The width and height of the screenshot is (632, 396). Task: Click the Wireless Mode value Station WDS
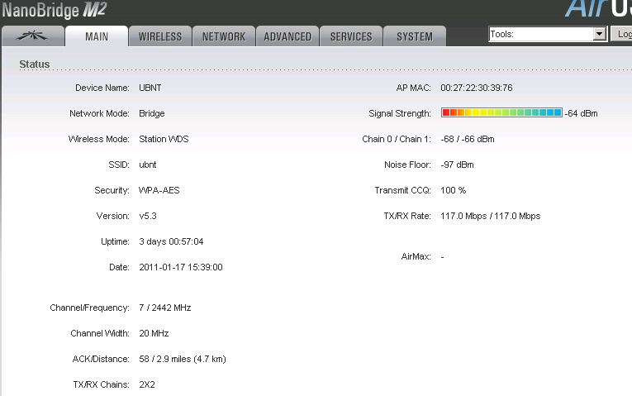(164, 139)
